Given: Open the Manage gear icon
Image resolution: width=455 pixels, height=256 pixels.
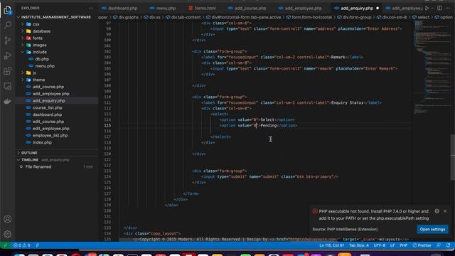Looking at the screenshot, I should [x=8, y=234].
